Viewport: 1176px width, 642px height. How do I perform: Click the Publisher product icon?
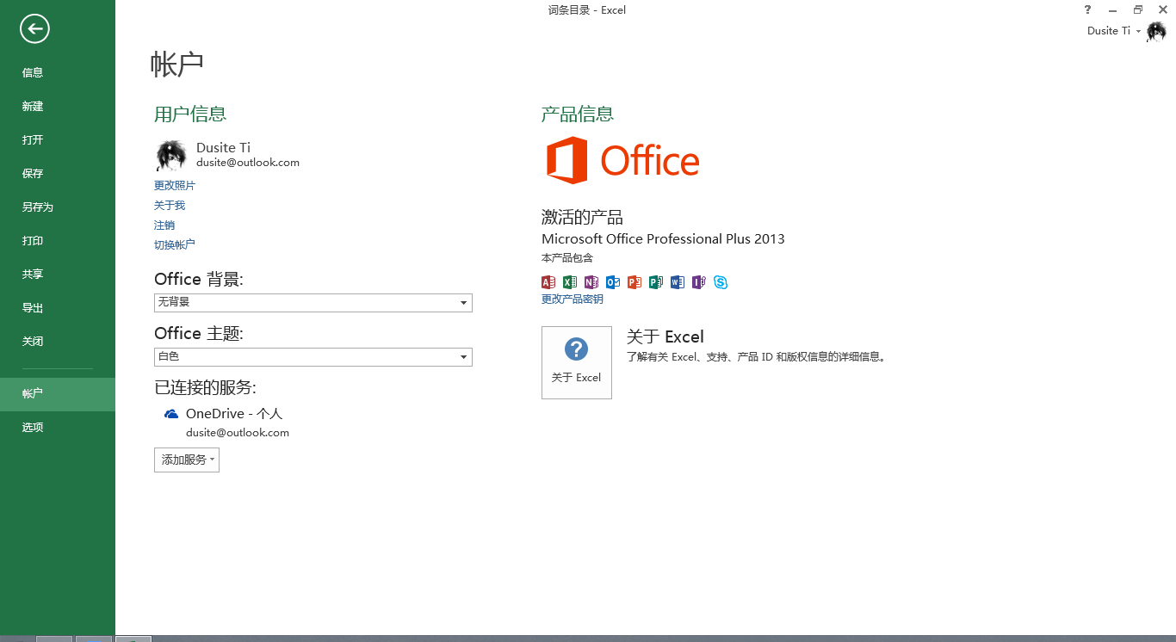(x=656, y=282)
